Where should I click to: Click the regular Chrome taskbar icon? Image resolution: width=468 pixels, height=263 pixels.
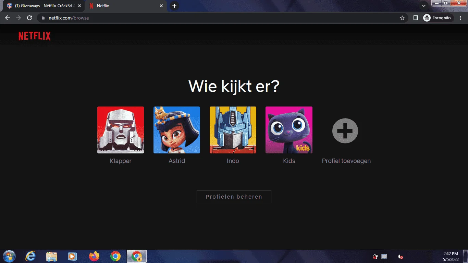(x=115, y=256)
